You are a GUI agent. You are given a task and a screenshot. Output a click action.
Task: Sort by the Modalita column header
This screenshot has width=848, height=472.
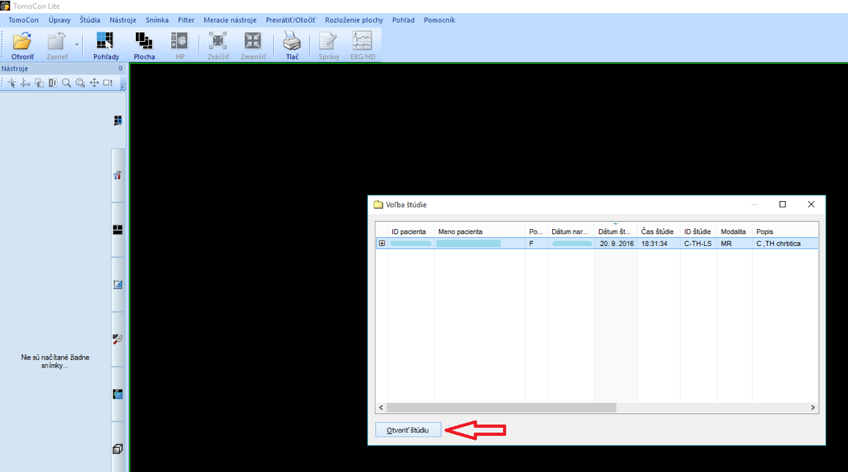point(733,231)
